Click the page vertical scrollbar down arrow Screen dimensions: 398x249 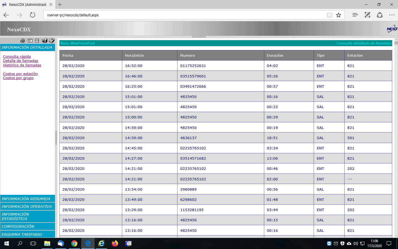click(x=396, y=236)
